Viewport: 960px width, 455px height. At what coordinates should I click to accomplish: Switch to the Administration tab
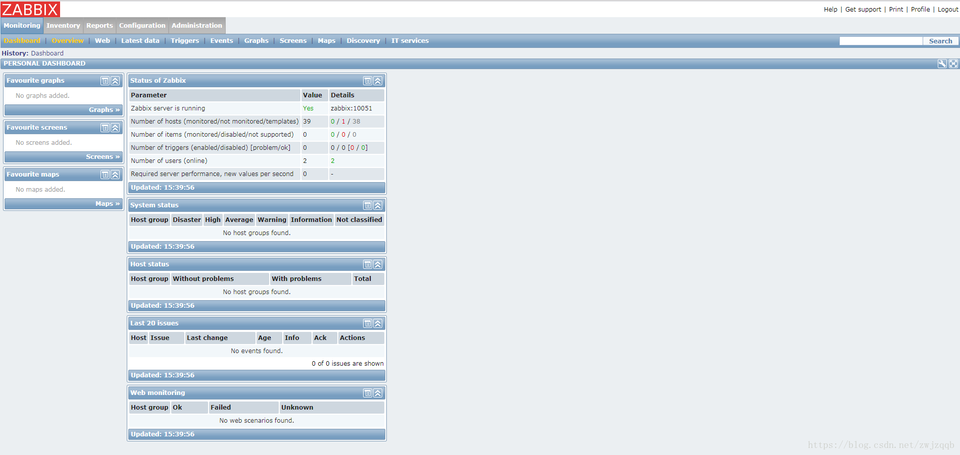[x=197, y=25]
